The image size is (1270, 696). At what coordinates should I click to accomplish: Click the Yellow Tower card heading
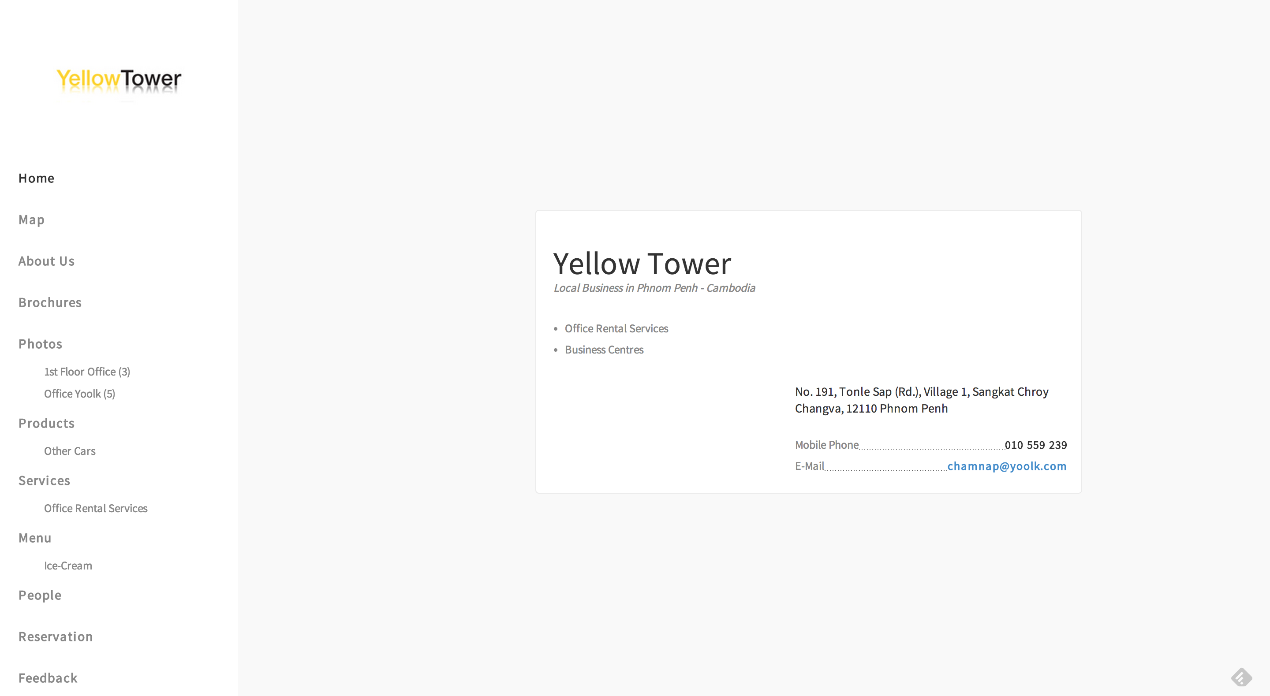tap(642, 263)
